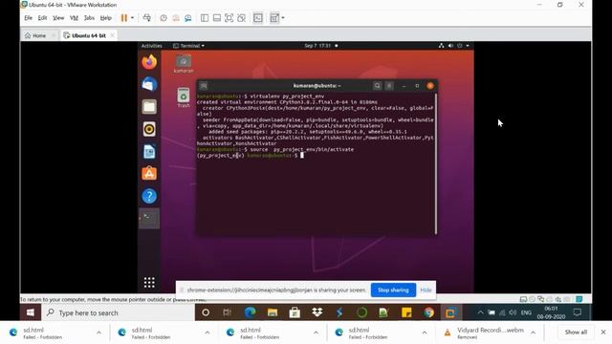Open the snapshot manager icon

point(188,18)
